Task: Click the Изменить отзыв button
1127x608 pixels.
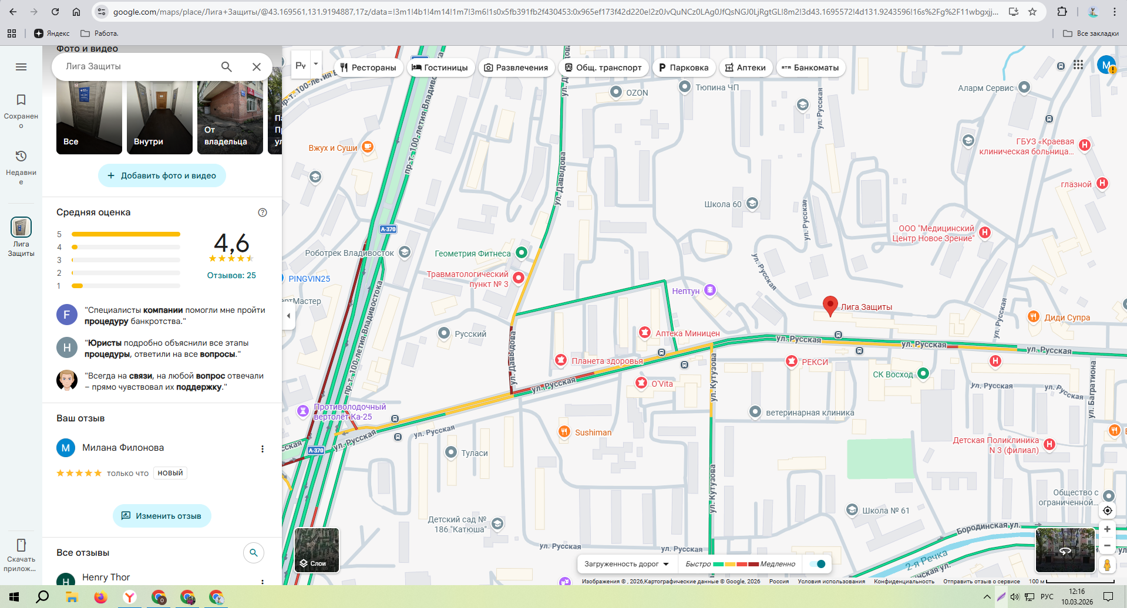Action: 162,516
